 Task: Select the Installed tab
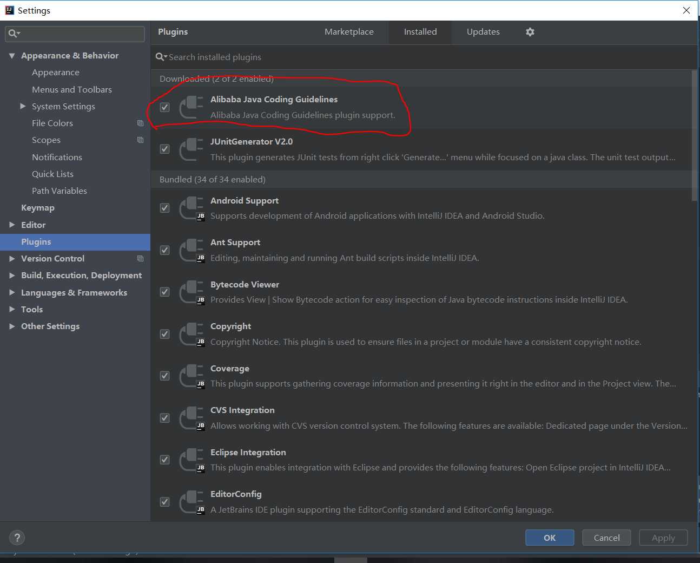[x=420, y=32]
